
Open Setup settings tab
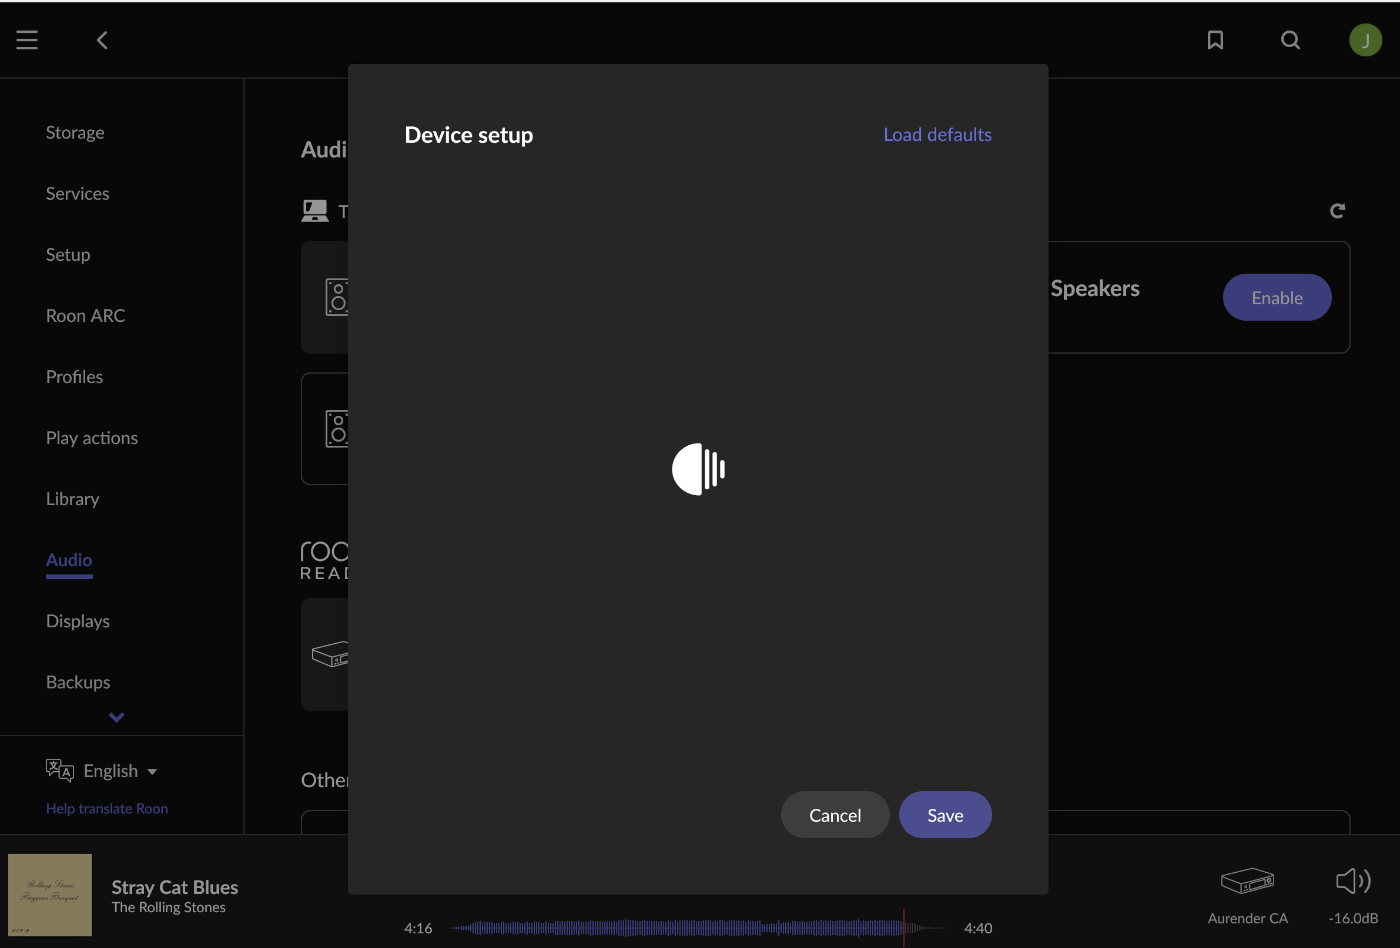point(68,254)
